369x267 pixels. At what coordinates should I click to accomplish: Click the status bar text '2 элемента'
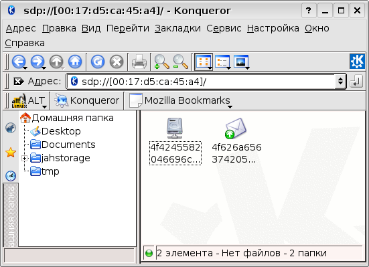pos(185,254)
